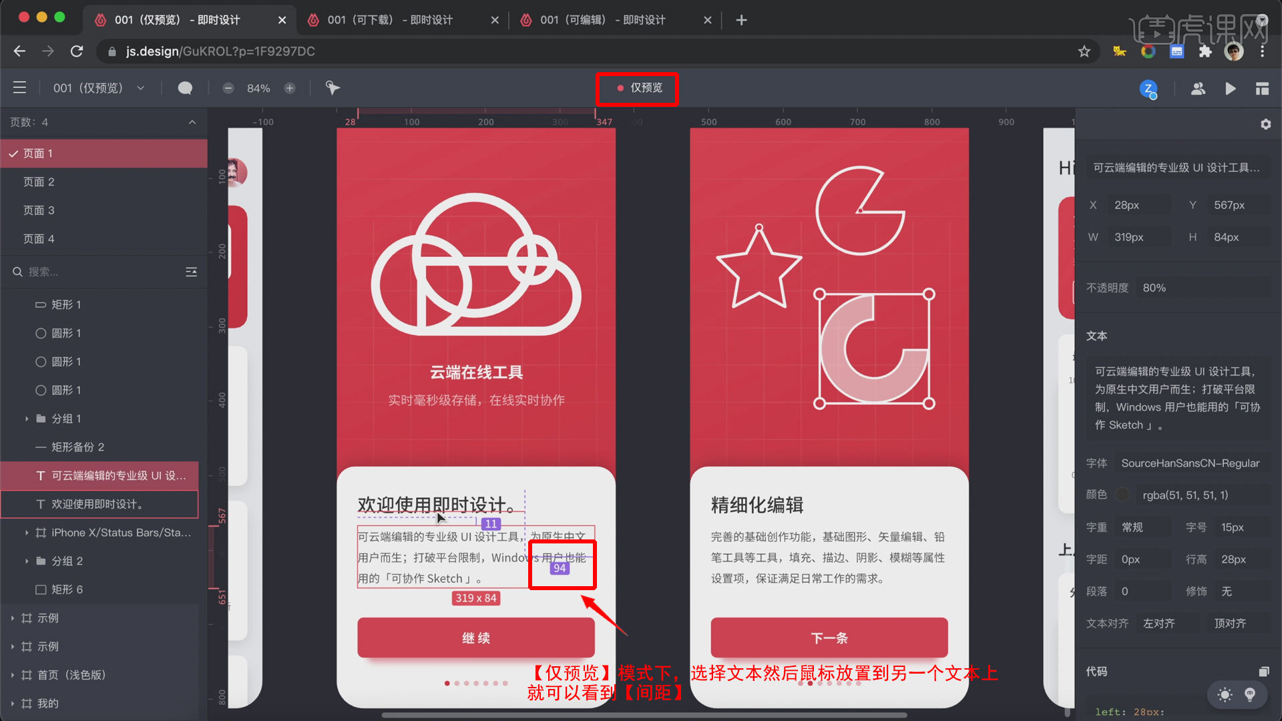1282x721 pixels.
Task: Click the 精细化编辑 heading
Action: click(757, 505)
